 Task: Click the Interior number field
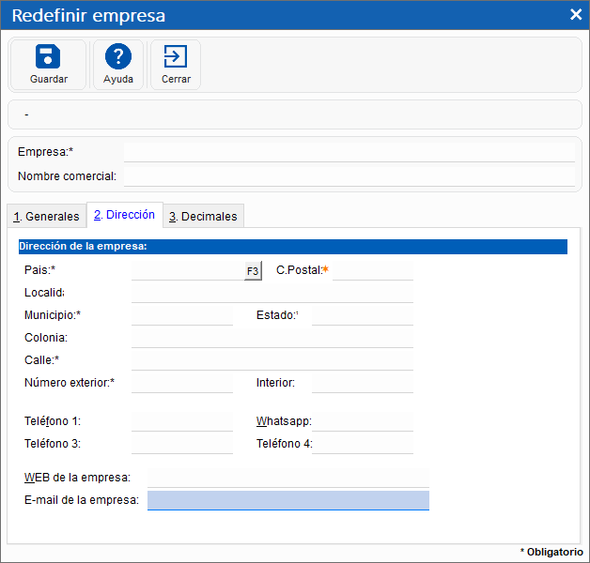tap(363, 384)
